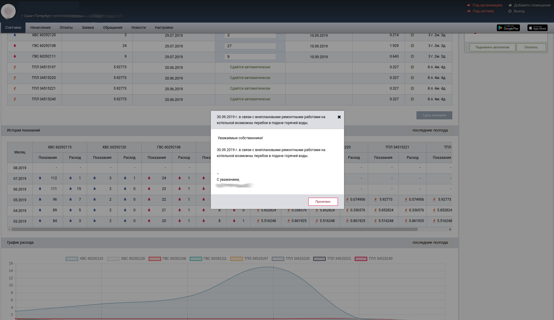Open chart period dropdown последние полгода

[x=430, y=243]
